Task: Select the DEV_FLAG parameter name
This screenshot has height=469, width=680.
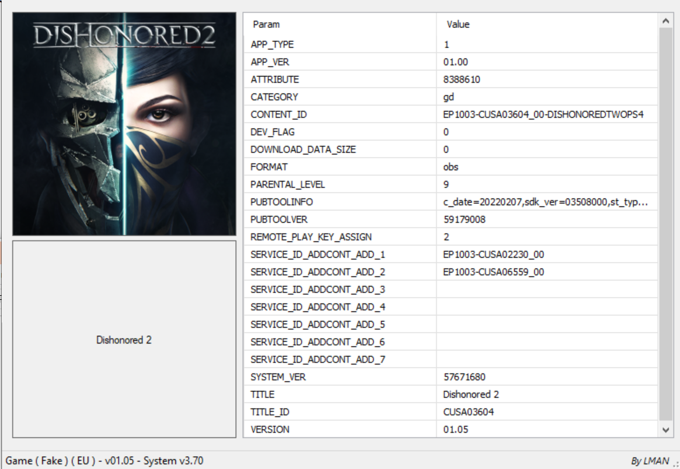Action: pyautogui.click(x=273, y=132)
